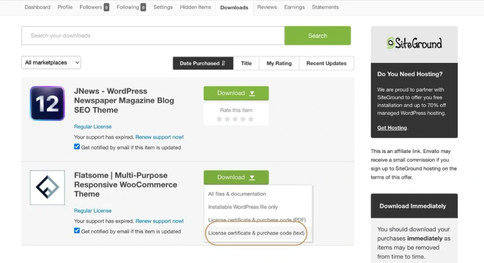Image resolution: width=484 pixels, height=263 pixels.
Task: Click Flatsome Renew support now link
Action: 159,221
